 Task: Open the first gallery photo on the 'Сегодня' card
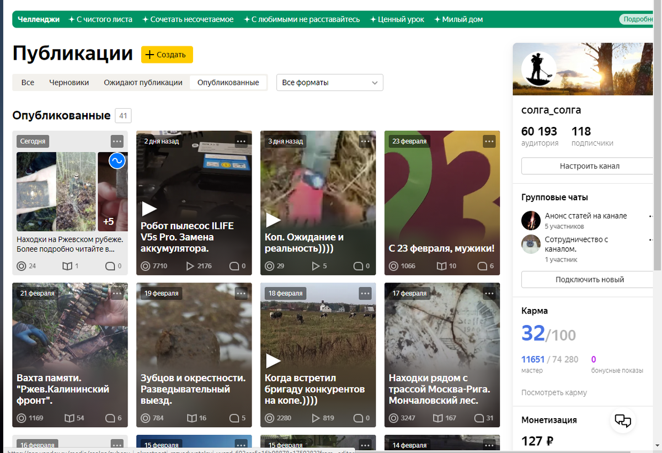click(36, 191)
